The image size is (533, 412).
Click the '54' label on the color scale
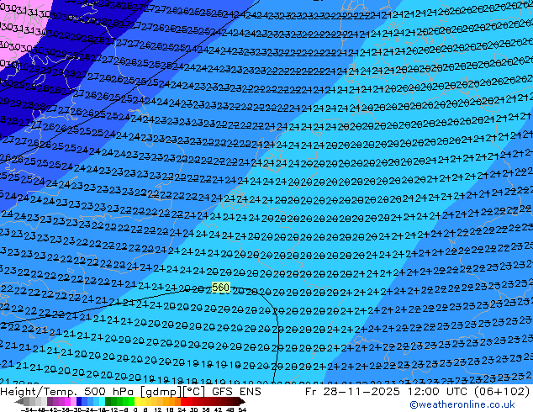coord(242,409)
